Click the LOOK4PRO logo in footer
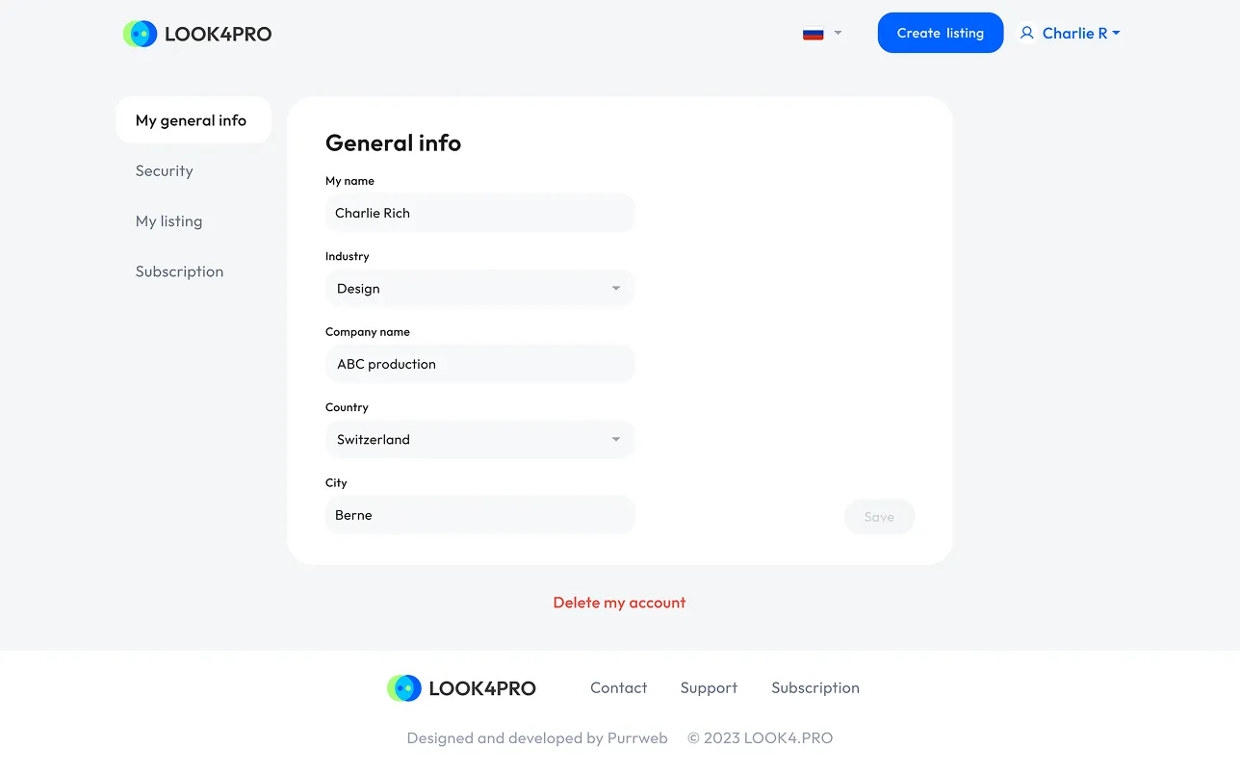 pos(461,688)
